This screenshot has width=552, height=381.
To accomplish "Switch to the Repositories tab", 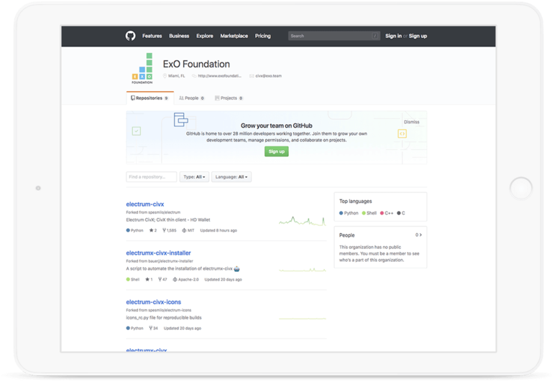I will coord(150,98).
